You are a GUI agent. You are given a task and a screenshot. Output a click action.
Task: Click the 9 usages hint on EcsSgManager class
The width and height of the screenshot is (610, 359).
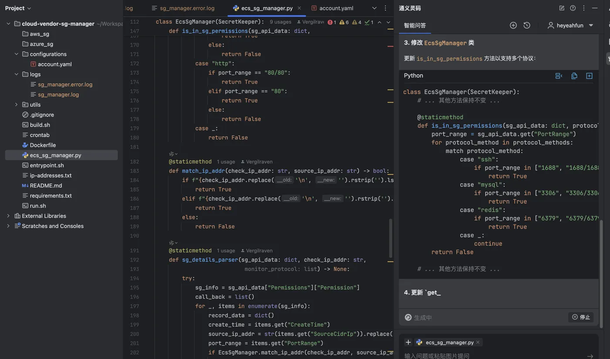280,22
